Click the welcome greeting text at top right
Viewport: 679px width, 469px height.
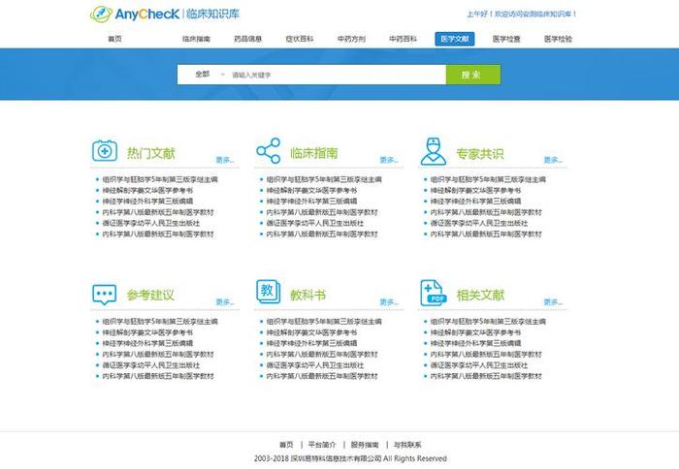point(522,15)
